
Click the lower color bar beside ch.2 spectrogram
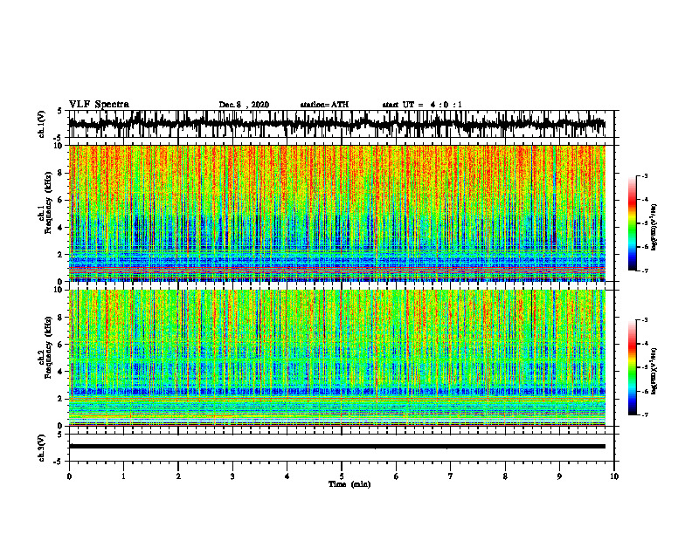coord(632,367)
